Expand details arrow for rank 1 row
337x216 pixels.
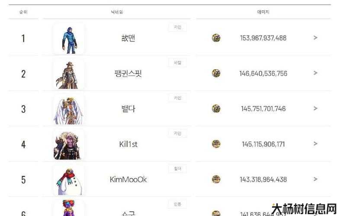[315, 38]
